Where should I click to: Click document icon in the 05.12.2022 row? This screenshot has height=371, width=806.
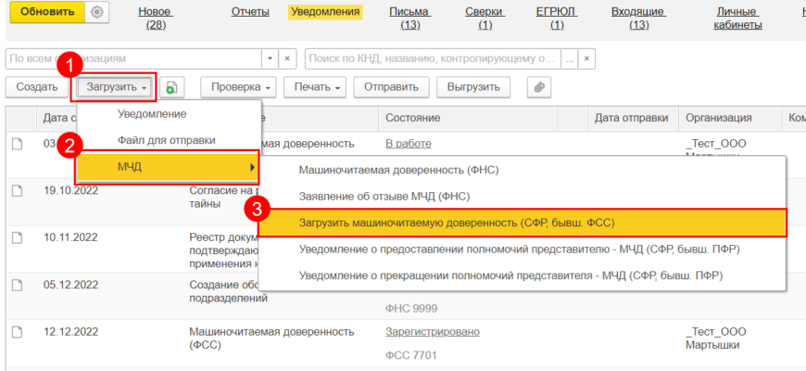(17, 285)
